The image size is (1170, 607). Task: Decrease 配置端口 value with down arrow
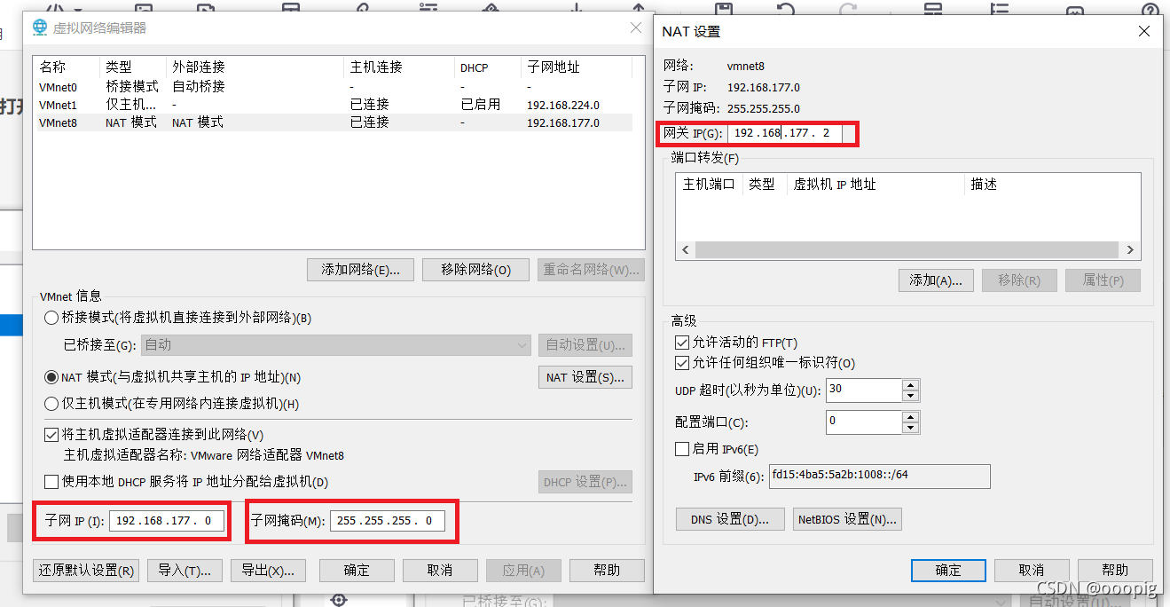(910, 428)
